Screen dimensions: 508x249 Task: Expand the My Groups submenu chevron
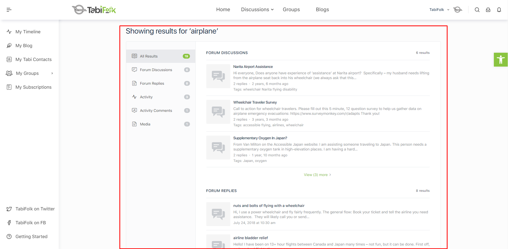52,73
